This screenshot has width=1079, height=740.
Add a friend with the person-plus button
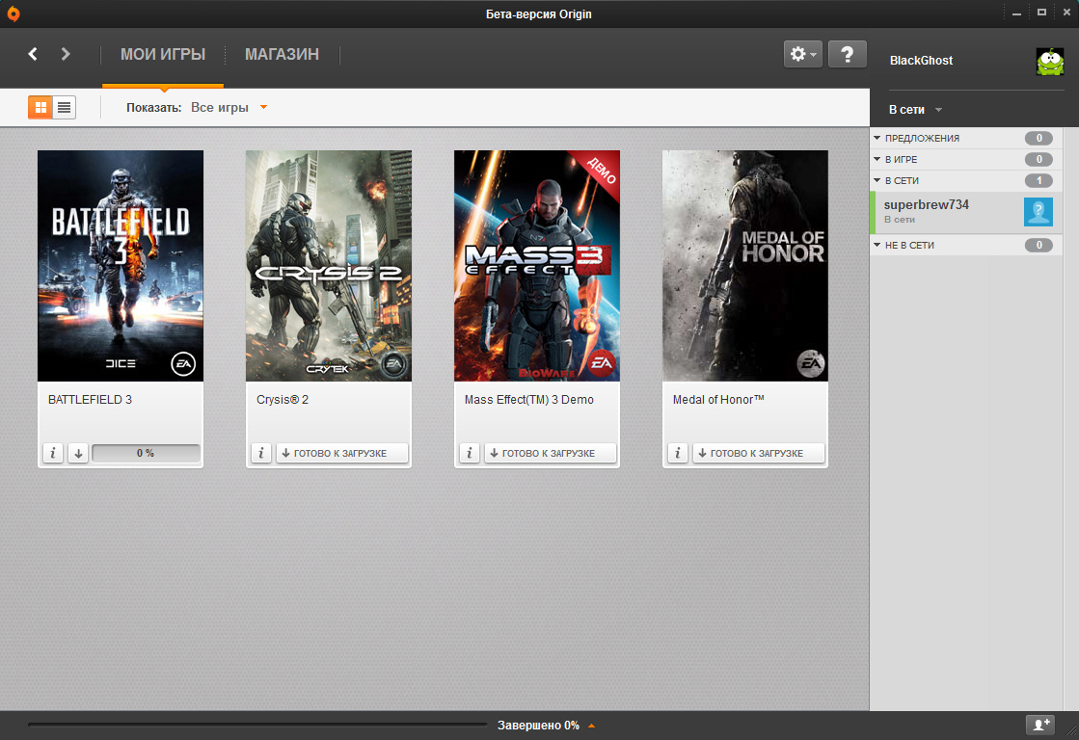[1039, 725]
